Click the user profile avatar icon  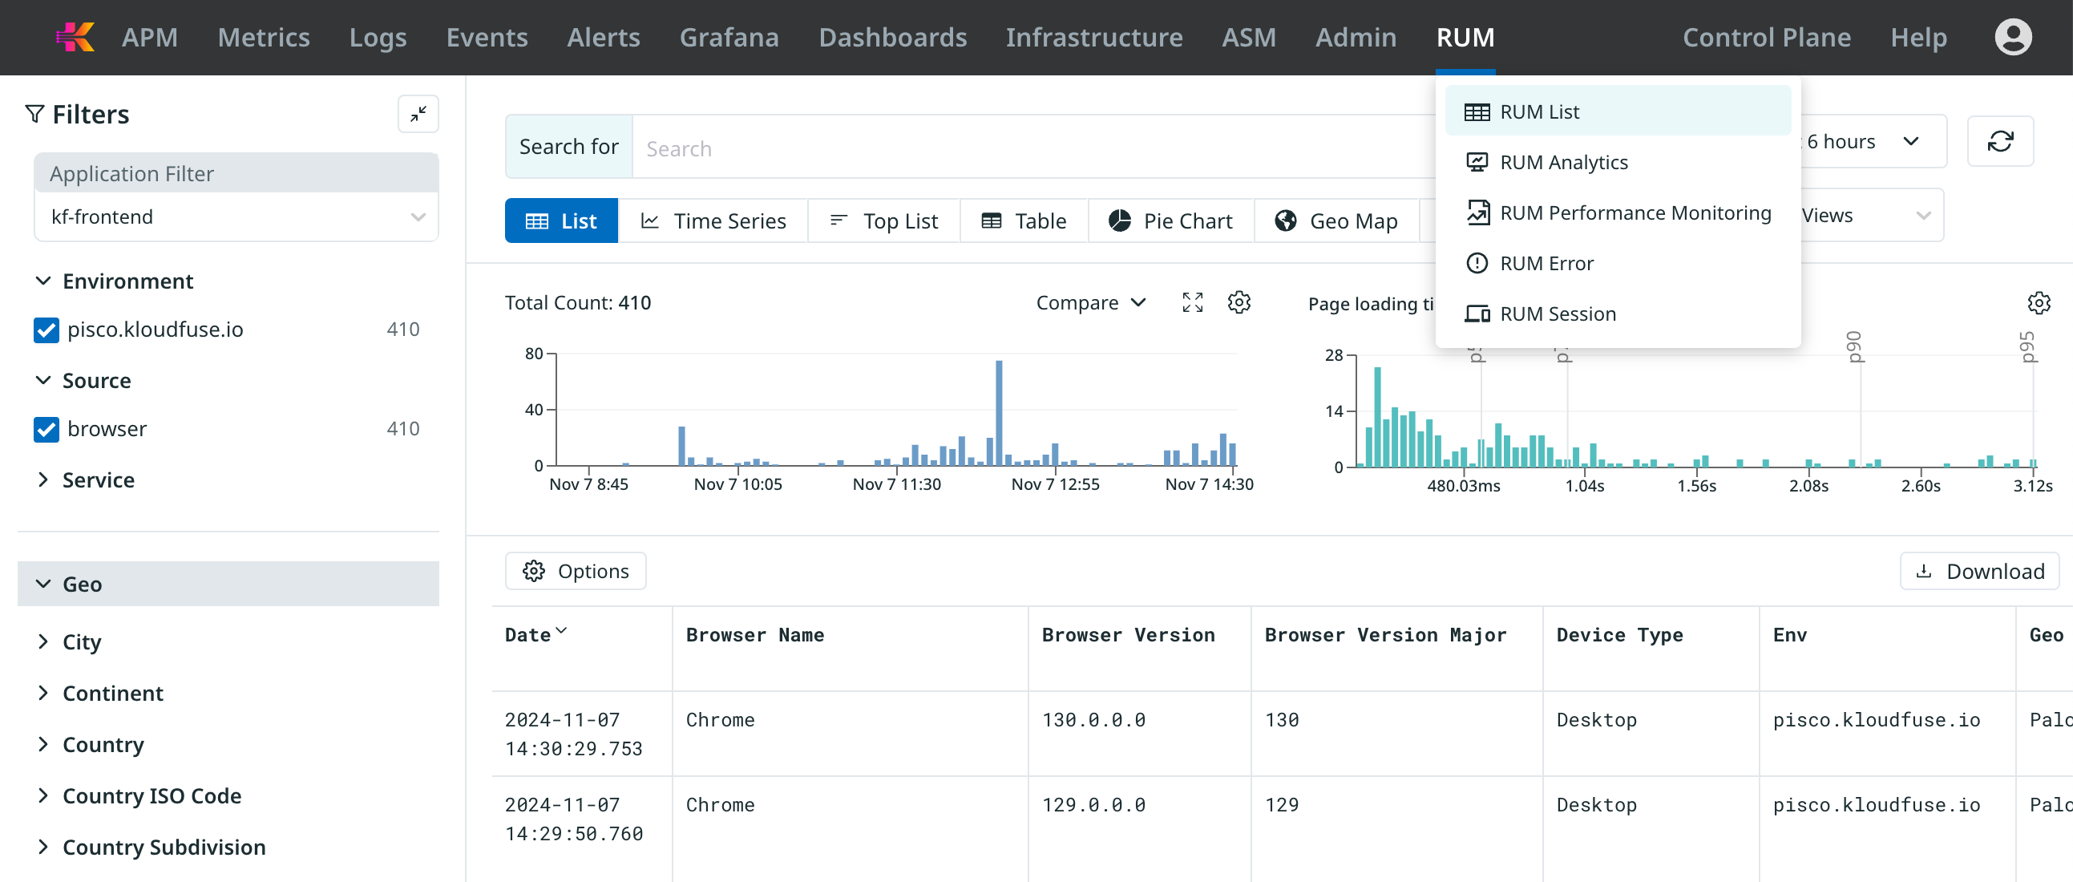coord(2013,37)
